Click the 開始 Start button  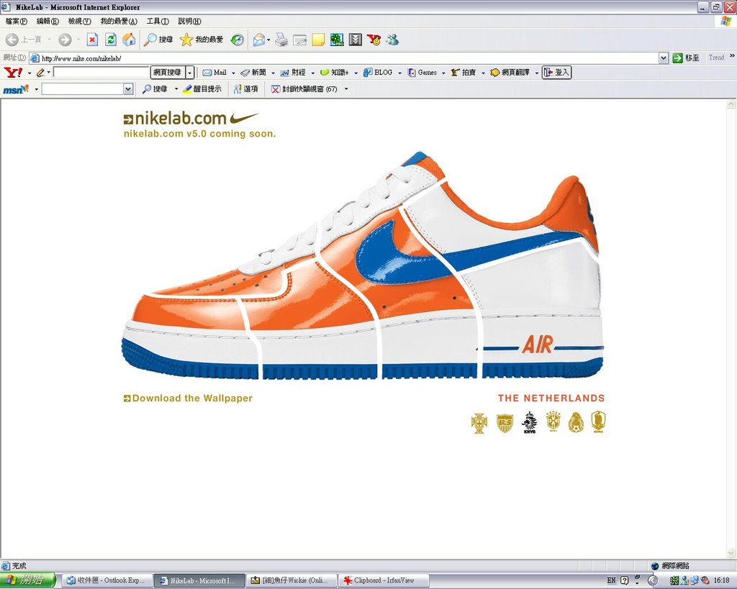point(27,580)
